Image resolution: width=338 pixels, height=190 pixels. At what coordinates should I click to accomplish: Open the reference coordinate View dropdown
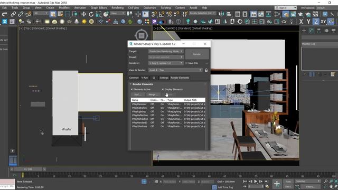pyautogui.click(x=117, y=13)
